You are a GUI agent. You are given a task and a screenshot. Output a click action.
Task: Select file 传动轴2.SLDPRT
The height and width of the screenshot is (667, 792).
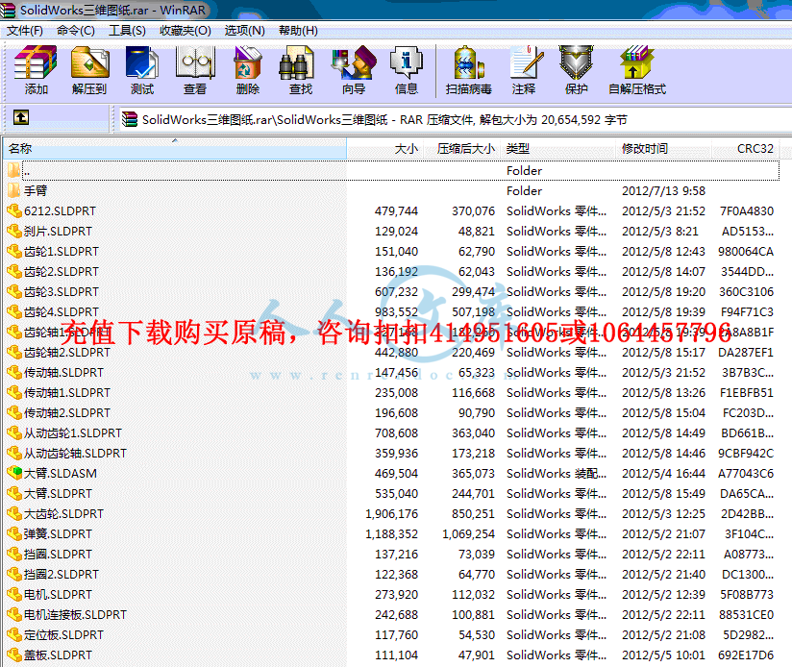pyautogui.click(x=66, y=413)
